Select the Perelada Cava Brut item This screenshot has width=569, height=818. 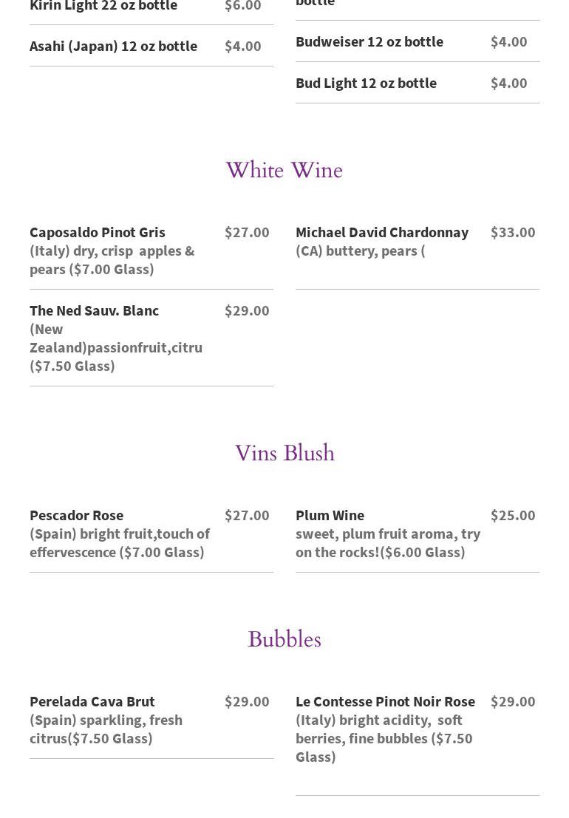pos(92,701)
